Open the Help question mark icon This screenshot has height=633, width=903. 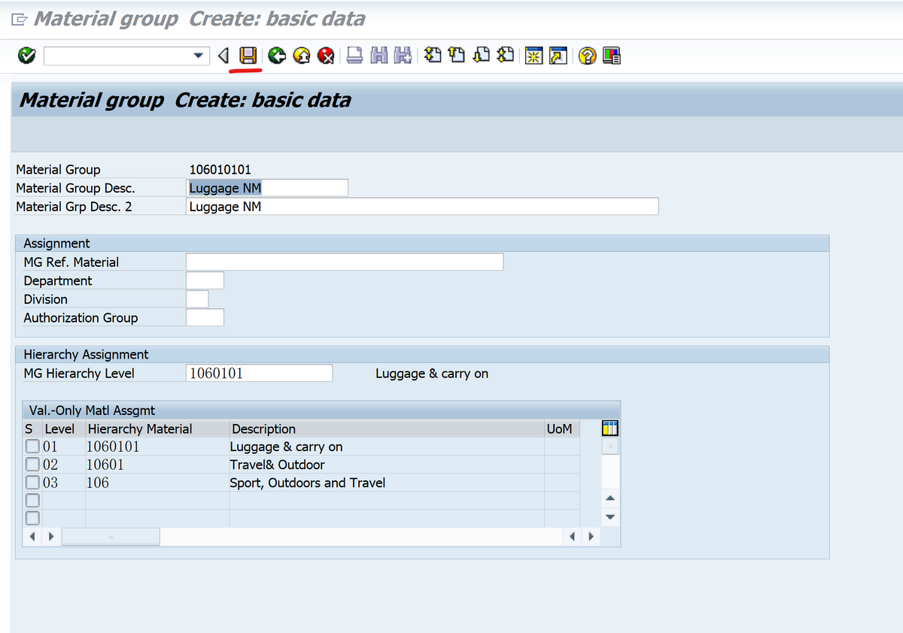588,56
